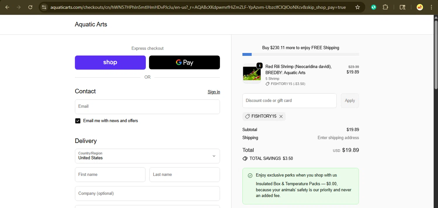The width and height of the screenshot is (438, 208).
Task: Click the 5 Shrimp variant text
Action: point(272,79)
